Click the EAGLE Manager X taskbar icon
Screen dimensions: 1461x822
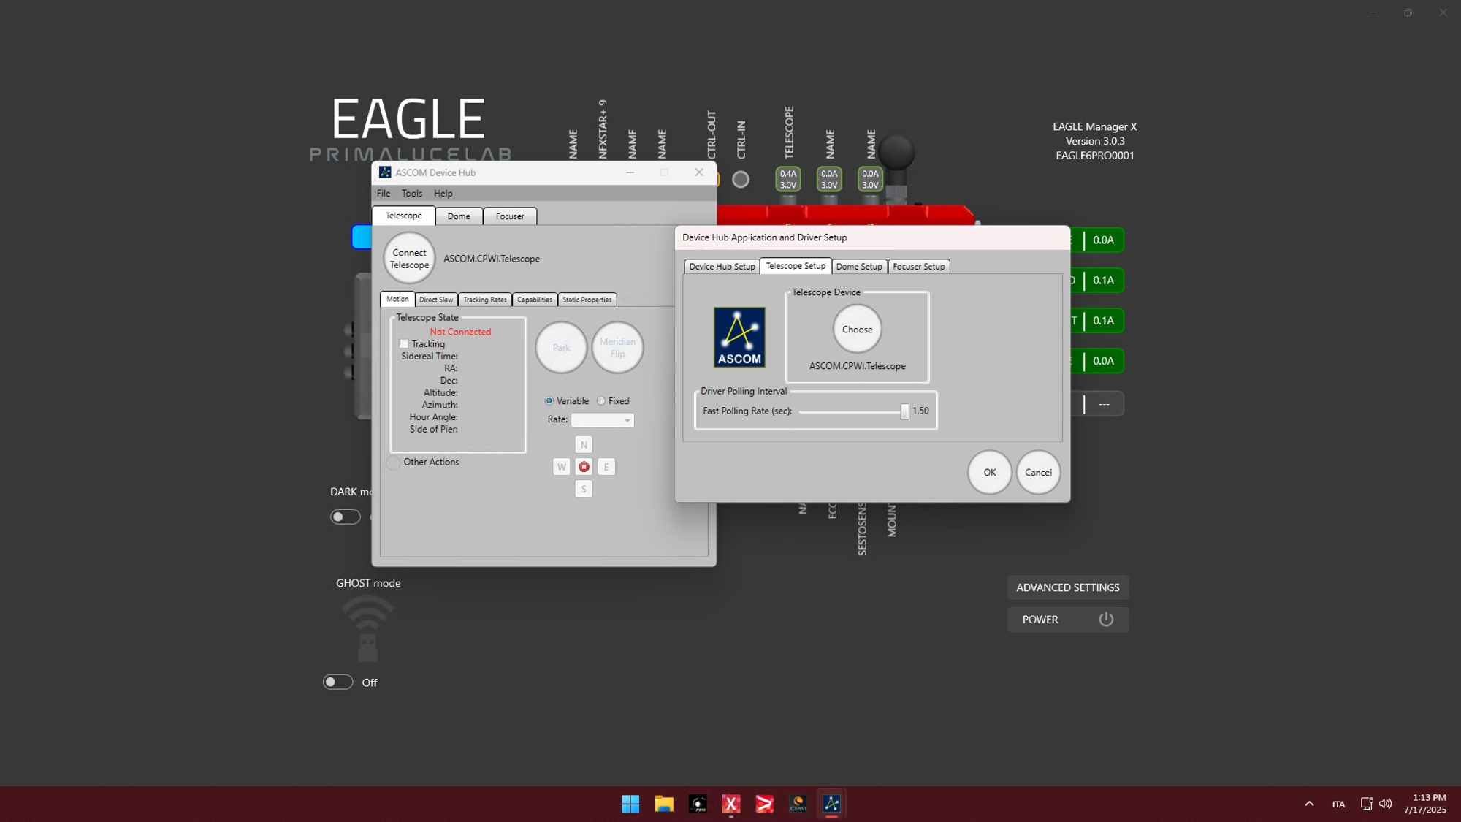tap(731, 804)
